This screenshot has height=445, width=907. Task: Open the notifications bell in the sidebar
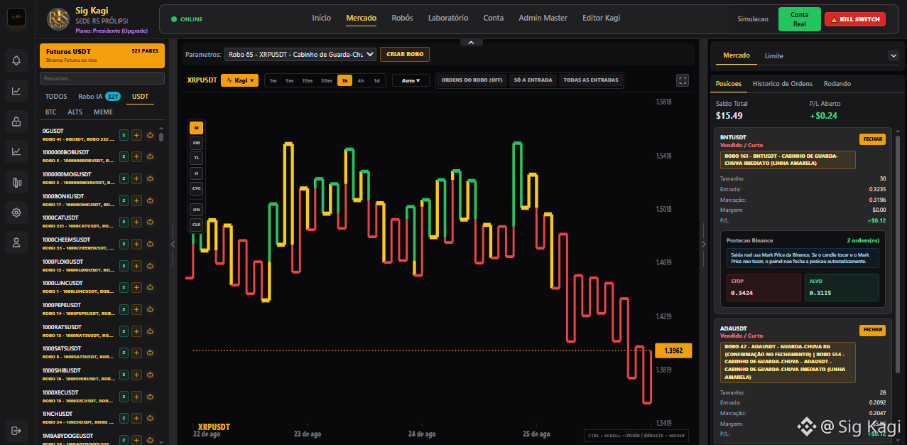pos(16,60)
